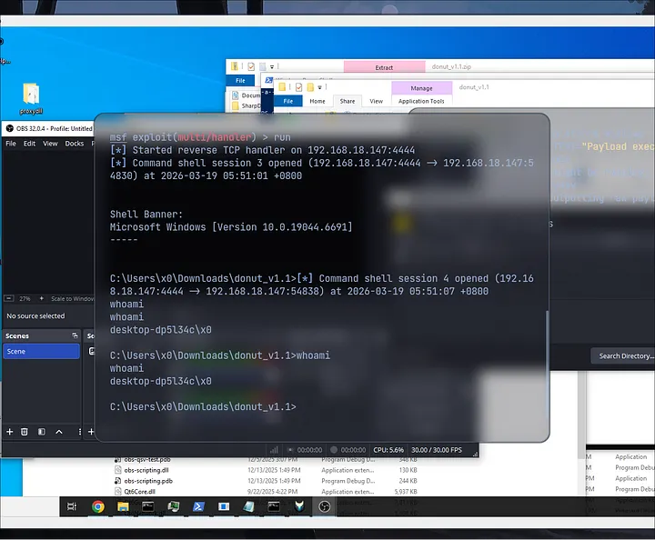This screenshot has width=655, height=540.
Task: Pop out the Scenes dock using its header icon
Action: pyautogui.click(x=75, y=335)
